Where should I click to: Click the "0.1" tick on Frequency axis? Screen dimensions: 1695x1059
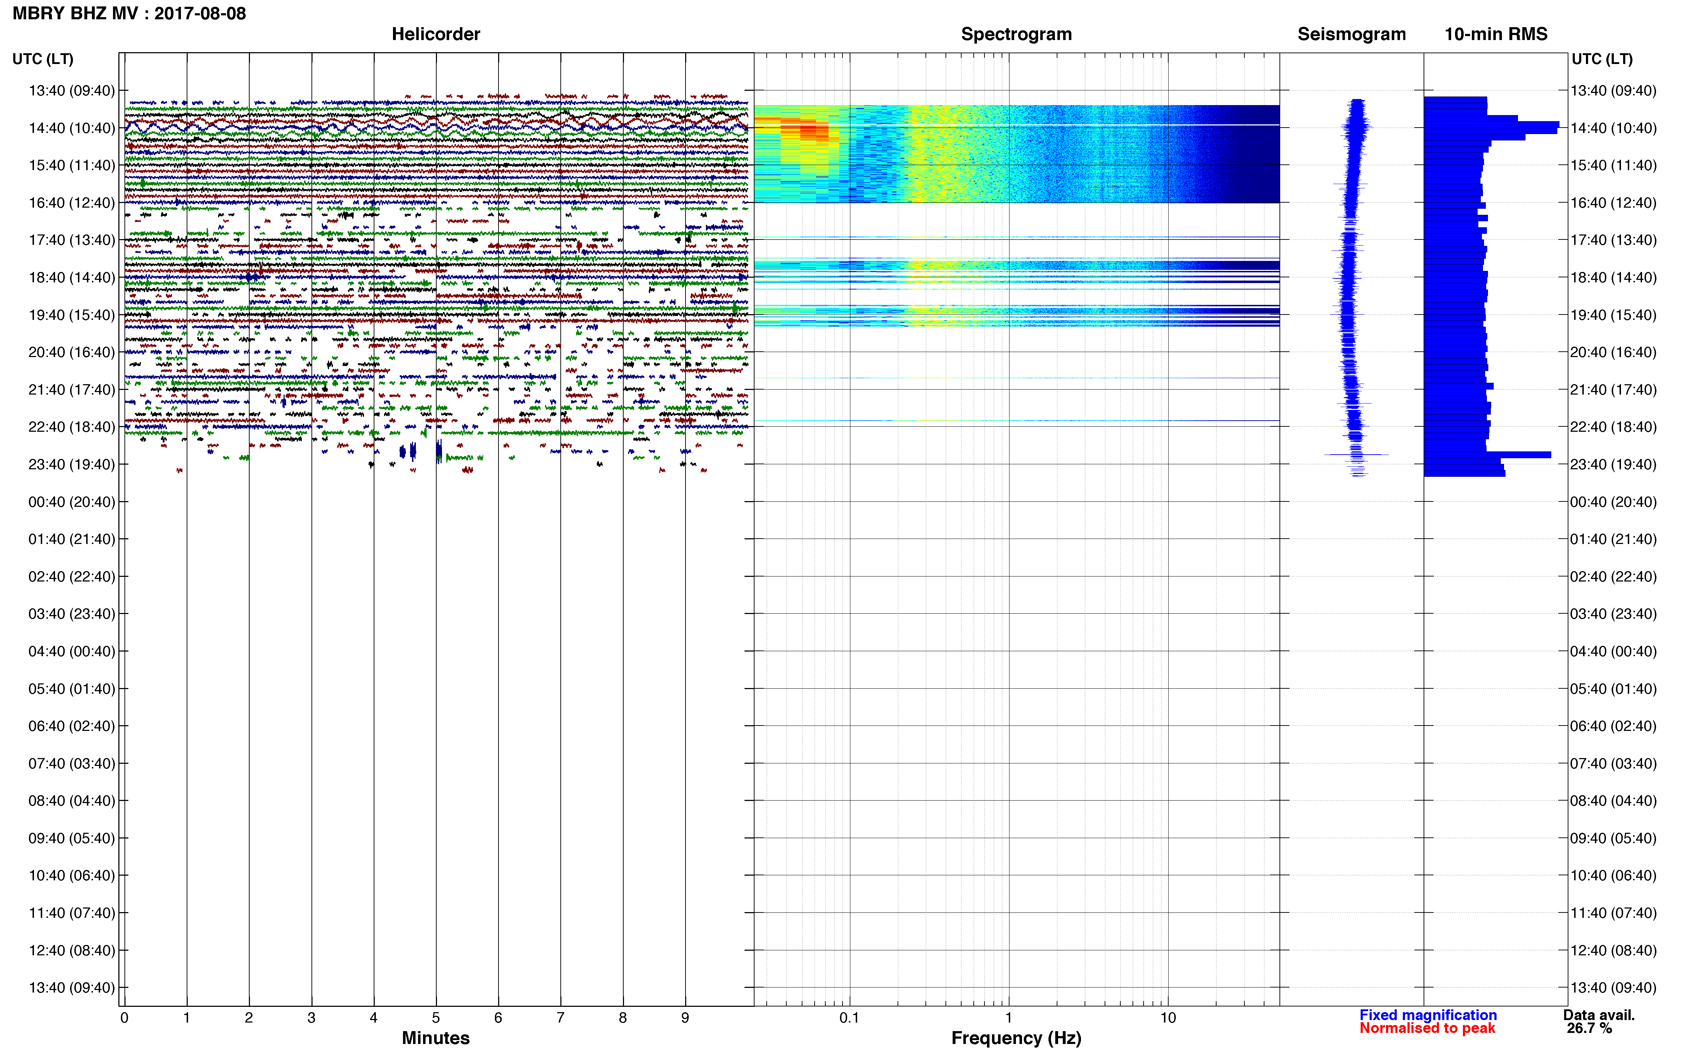pos(849,1018)
